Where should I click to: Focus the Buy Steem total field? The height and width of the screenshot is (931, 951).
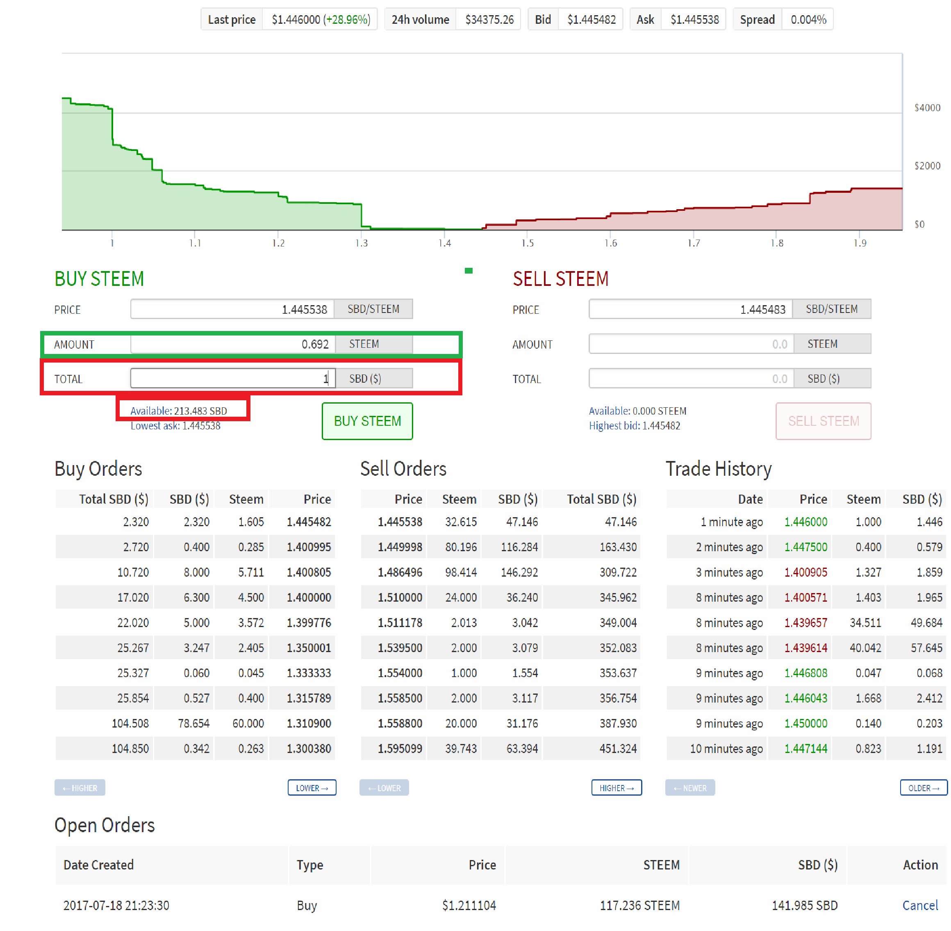pos(232,379)
